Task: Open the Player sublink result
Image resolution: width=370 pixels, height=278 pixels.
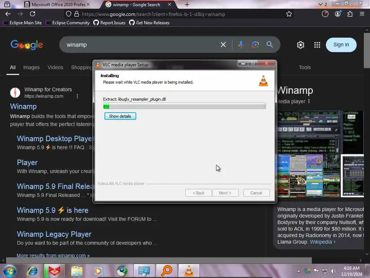Action: click(27, 163)
